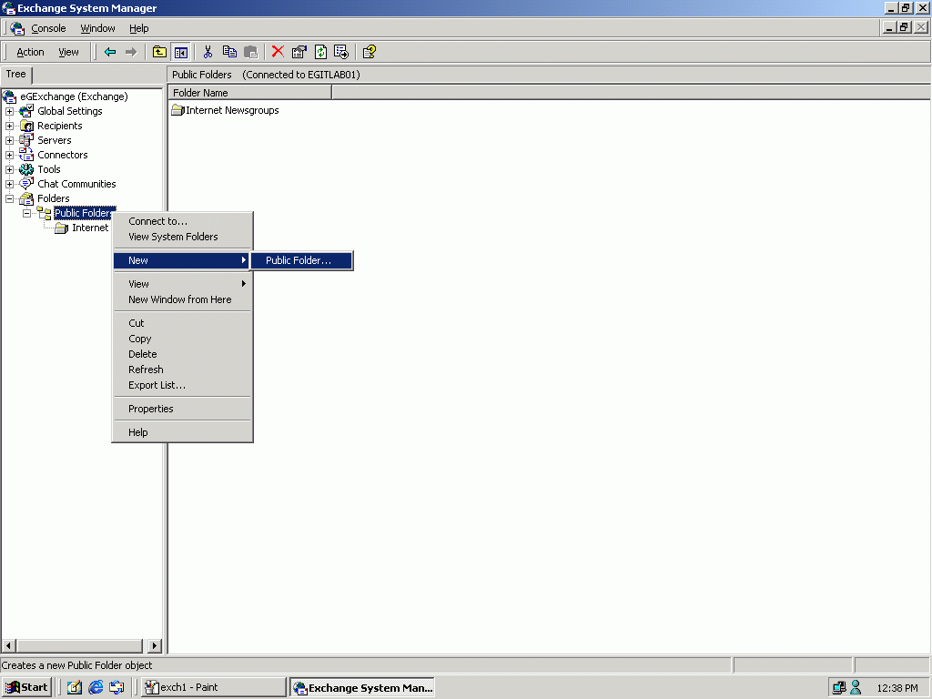932x699 pixels.
Task: Collapse the Public Folders node
Action: (26, 213)
